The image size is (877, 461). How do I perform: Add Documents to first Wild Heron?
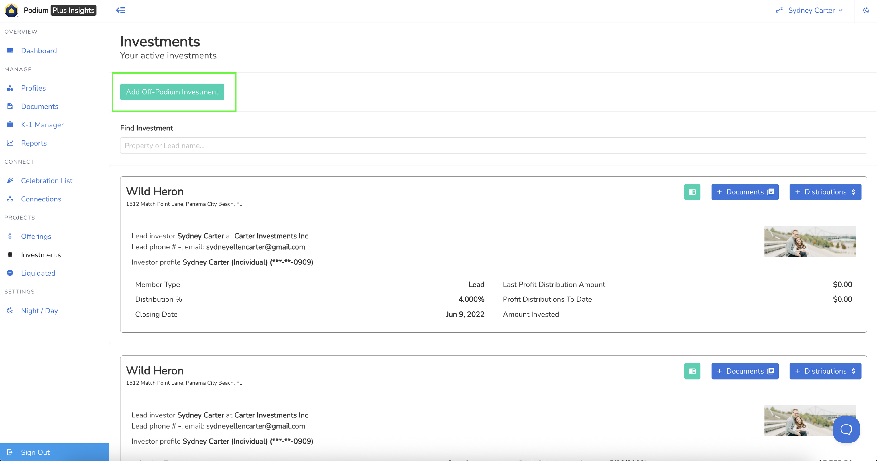[x=745, y=192]
